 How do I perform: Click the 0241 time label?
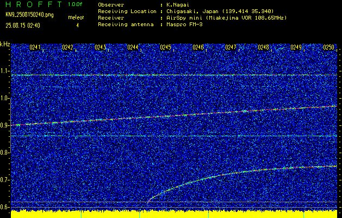tap(35, 47)
